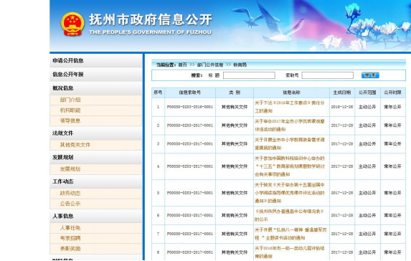The image size is (411, 261).
Task: Click the 公开范围 column header
Action: [367, 92]
